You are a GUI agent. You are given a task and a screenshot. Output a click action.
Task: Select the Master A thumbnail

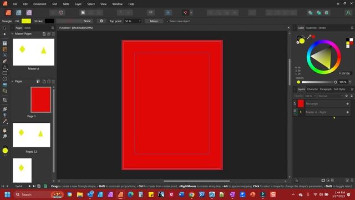pyautogui.click(x=33, y=52)
